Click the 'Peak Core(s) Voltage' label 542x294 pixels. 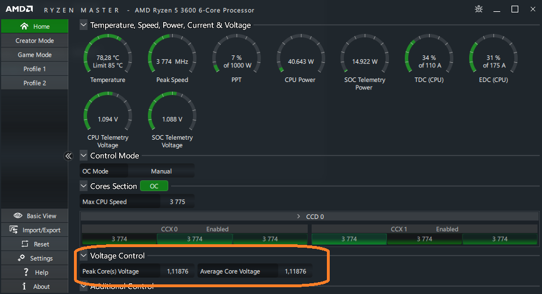point(111,271)
